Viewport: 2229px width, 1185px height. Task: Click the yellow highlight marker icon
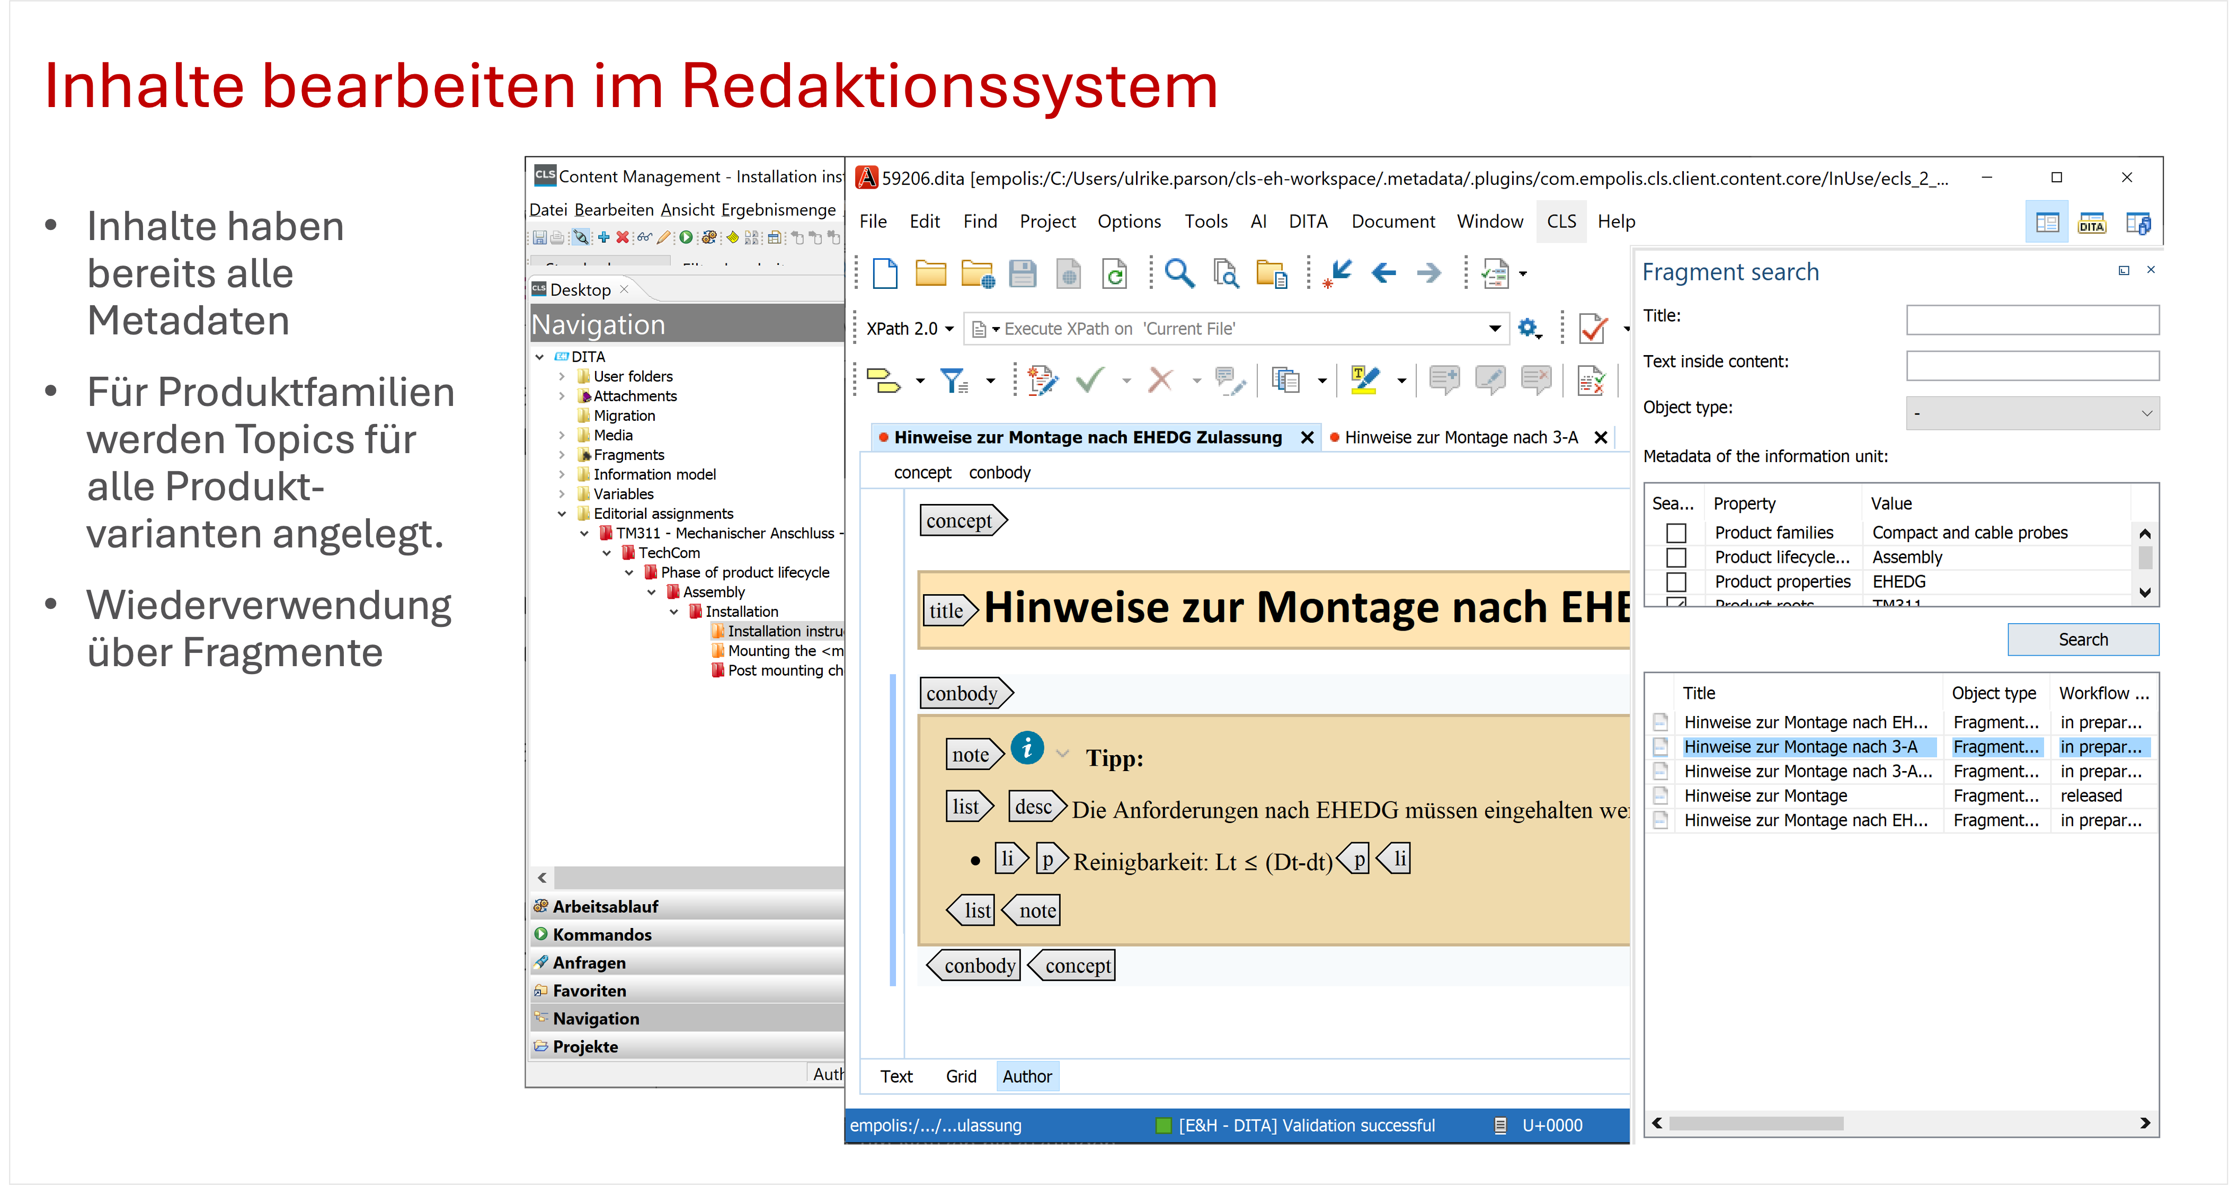(x=1365, y=380)
